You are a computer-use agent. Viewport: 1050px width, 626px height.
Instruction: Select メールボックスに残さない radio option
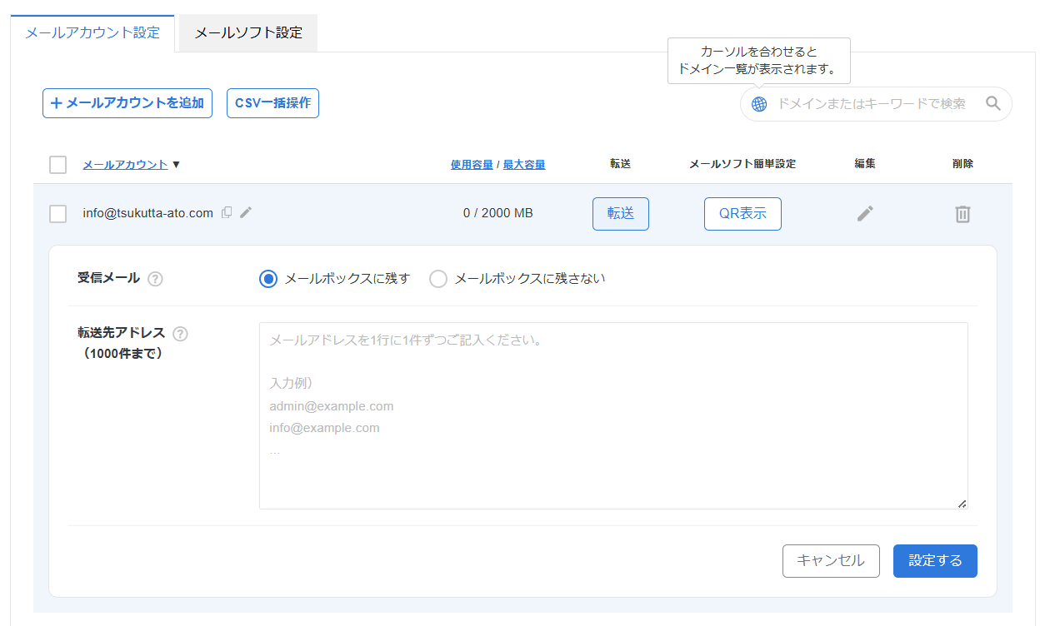438,279
